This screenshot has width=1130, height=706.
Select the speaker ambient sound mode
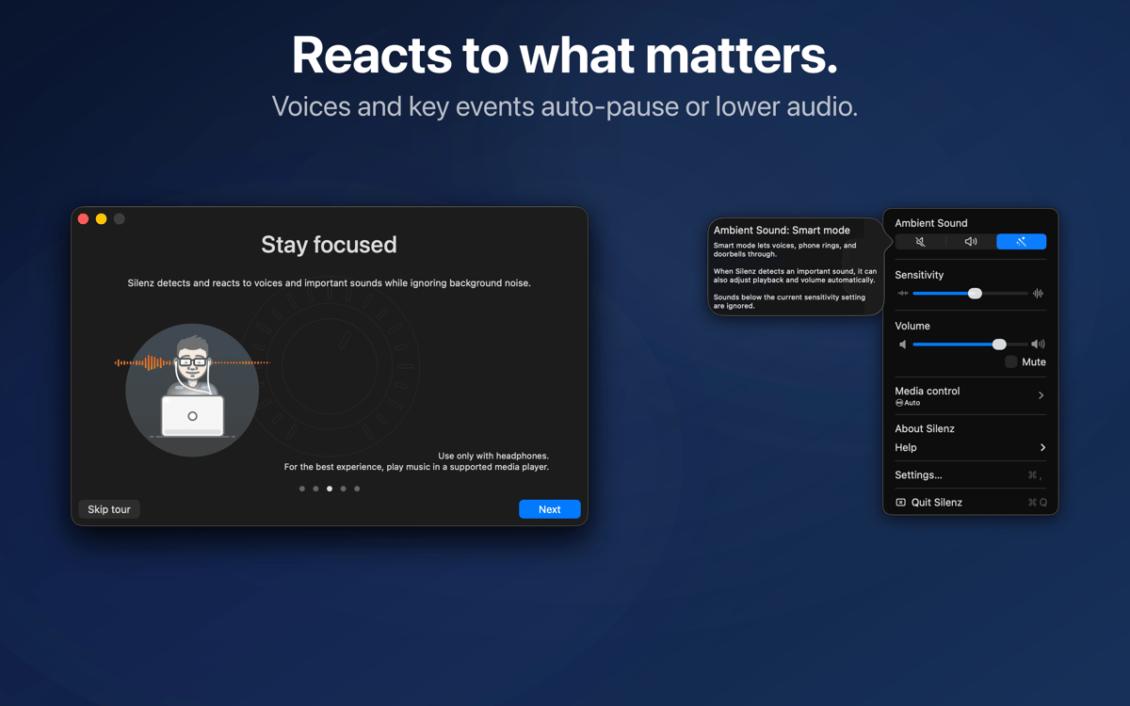[x=971, y=242]
